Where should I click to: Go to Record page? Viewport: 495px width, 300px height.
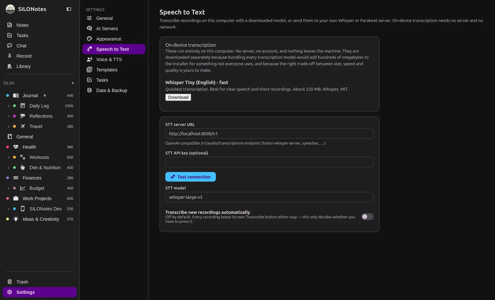click(40, 56)
